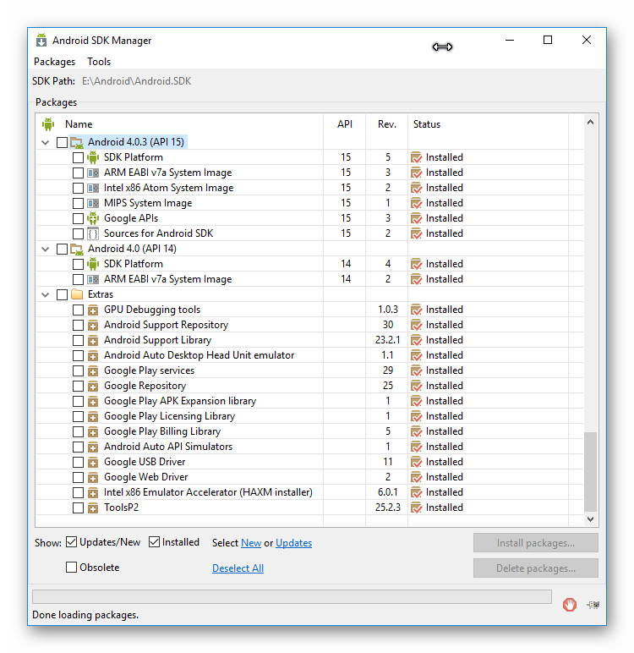Check the Extras group checkbox
Viewport: 634px width, 653px height.
[x=62, y=294]
